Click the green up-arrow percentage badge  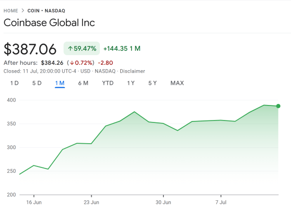[x=81, y=48]
